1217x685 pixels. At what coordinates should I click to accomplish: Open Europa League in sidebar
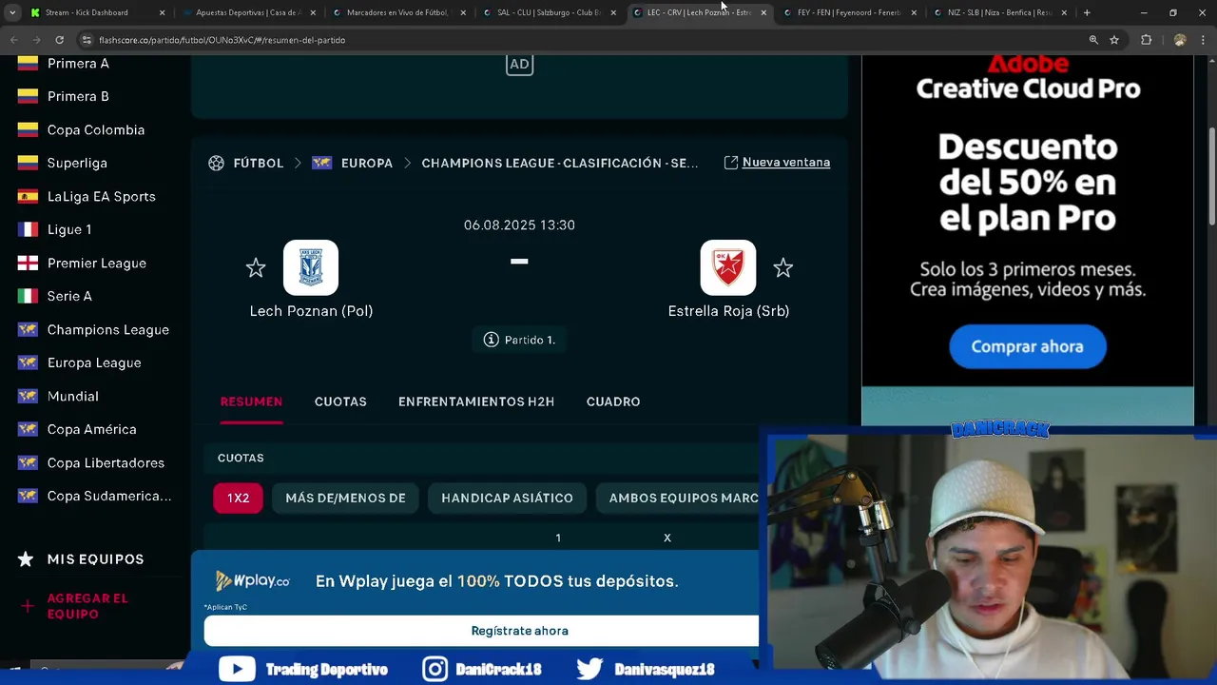tap(94, 362)
